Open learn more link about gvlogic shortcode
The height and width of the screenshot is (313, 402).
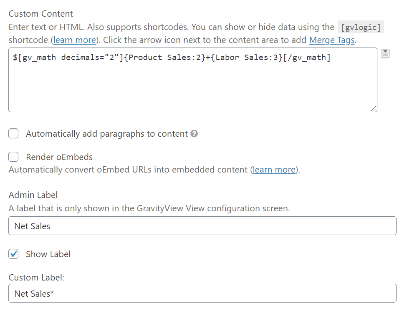point(75,40)
